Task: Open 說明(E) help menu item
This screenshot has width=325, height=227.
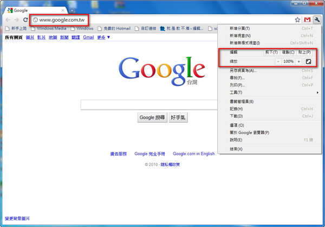Action: (x=270, y=140)
